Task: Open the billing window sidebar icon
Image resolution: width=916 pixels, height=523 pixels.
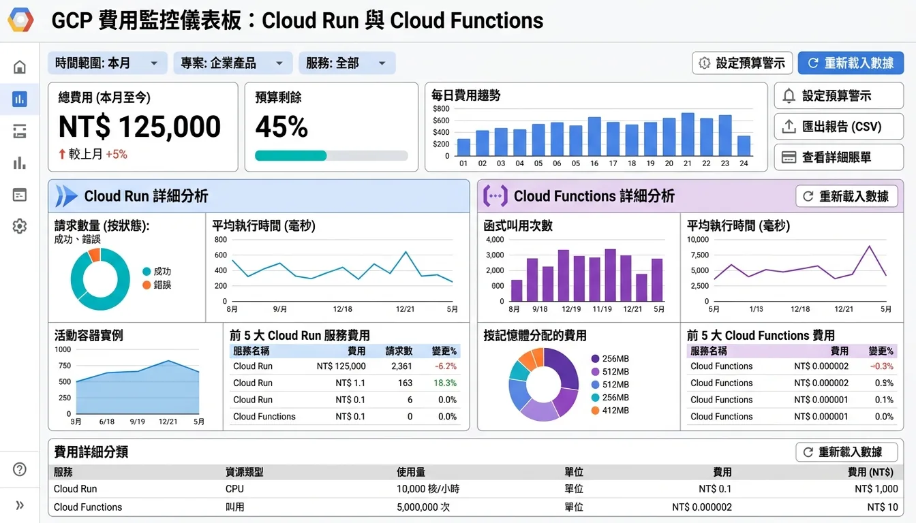Action: click(20, 195)
